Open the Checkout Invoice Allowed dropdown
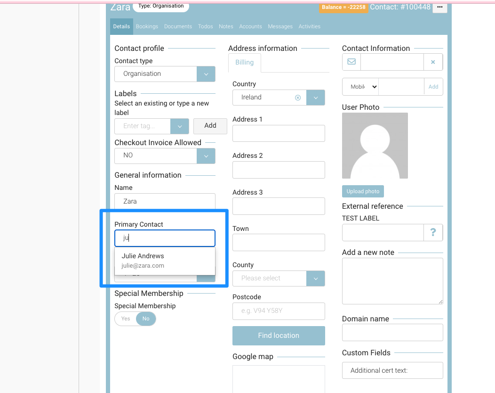The height and width of the screenshot is (393, 495). click(x=206, y=156)
